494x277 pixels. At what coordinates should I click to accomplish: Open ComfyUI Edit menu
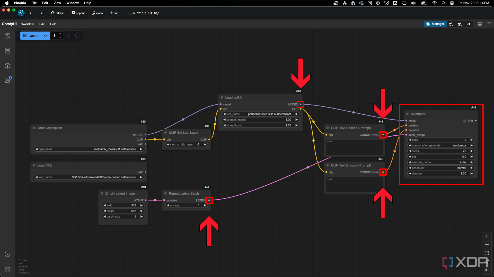42,24
